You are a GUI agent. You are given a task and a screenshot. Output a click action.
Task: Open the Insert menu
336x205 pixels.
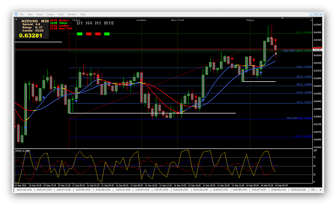pyautogui.click(x=40, y=14)
